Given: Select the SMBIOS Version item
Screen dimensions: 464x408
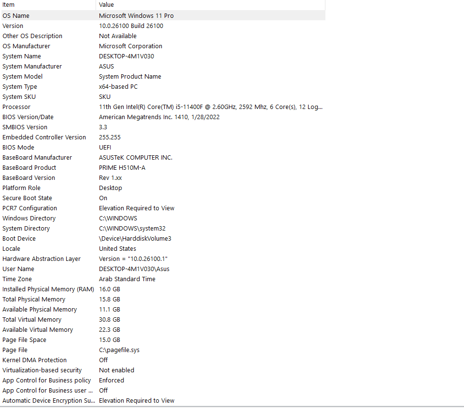Looking at the screenshot, I should pos(25,127).
